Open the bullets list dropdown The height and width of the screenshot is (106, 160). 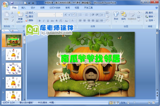pos(81,15)
